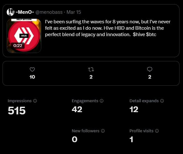This screenshot has width=183, height=154.
Task: Click the likes count of 10
Action: tap(32, 77)
